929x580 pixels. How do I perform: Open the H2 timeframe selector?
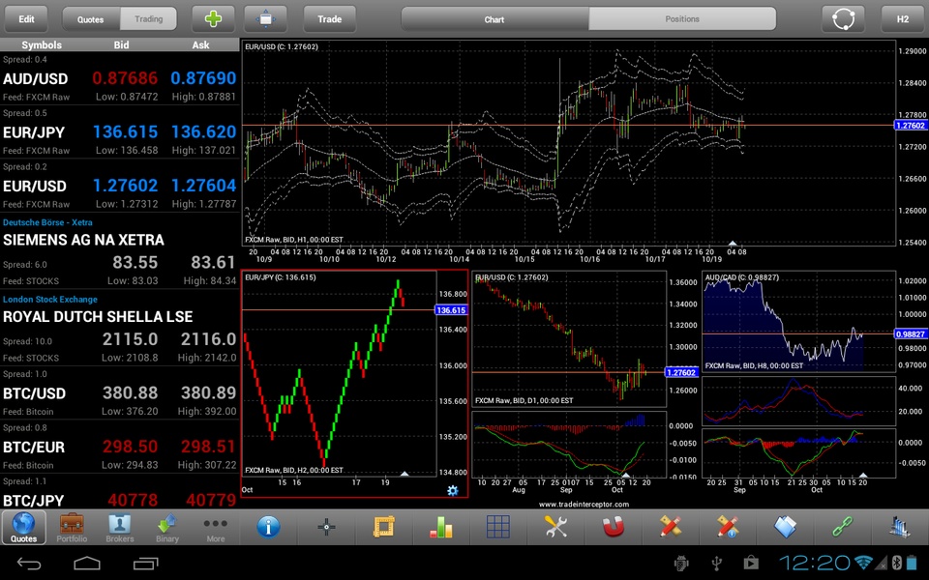(x=902, y=19)
